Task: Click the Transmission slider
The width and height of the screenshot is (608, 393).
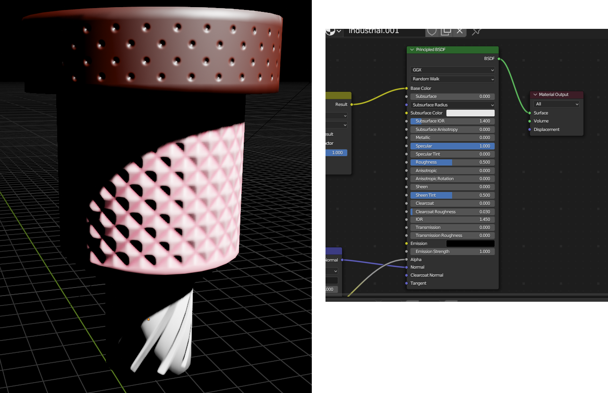Action: pos(453,227)
